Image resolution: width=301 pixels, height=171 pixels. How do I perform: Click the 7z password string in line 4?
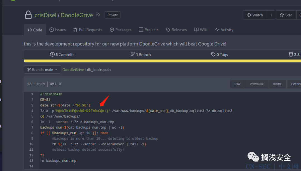[x=82, y=111]
